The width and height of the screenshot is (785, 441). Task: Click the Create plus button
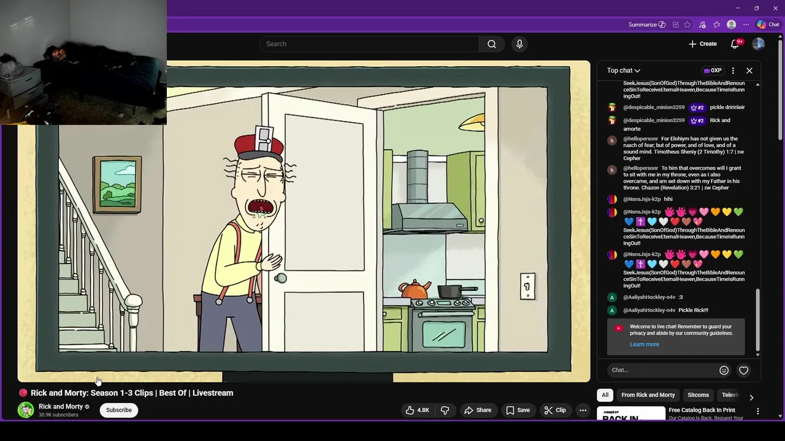click(x=702, y=44)
